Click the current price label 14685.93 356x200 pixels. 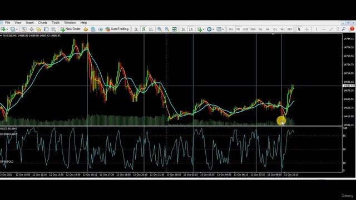coord(349,86)
